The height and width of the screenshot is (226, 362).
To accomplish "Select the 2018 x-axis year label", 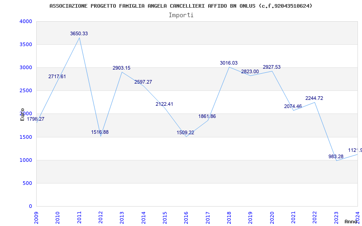I will [229, 217].
